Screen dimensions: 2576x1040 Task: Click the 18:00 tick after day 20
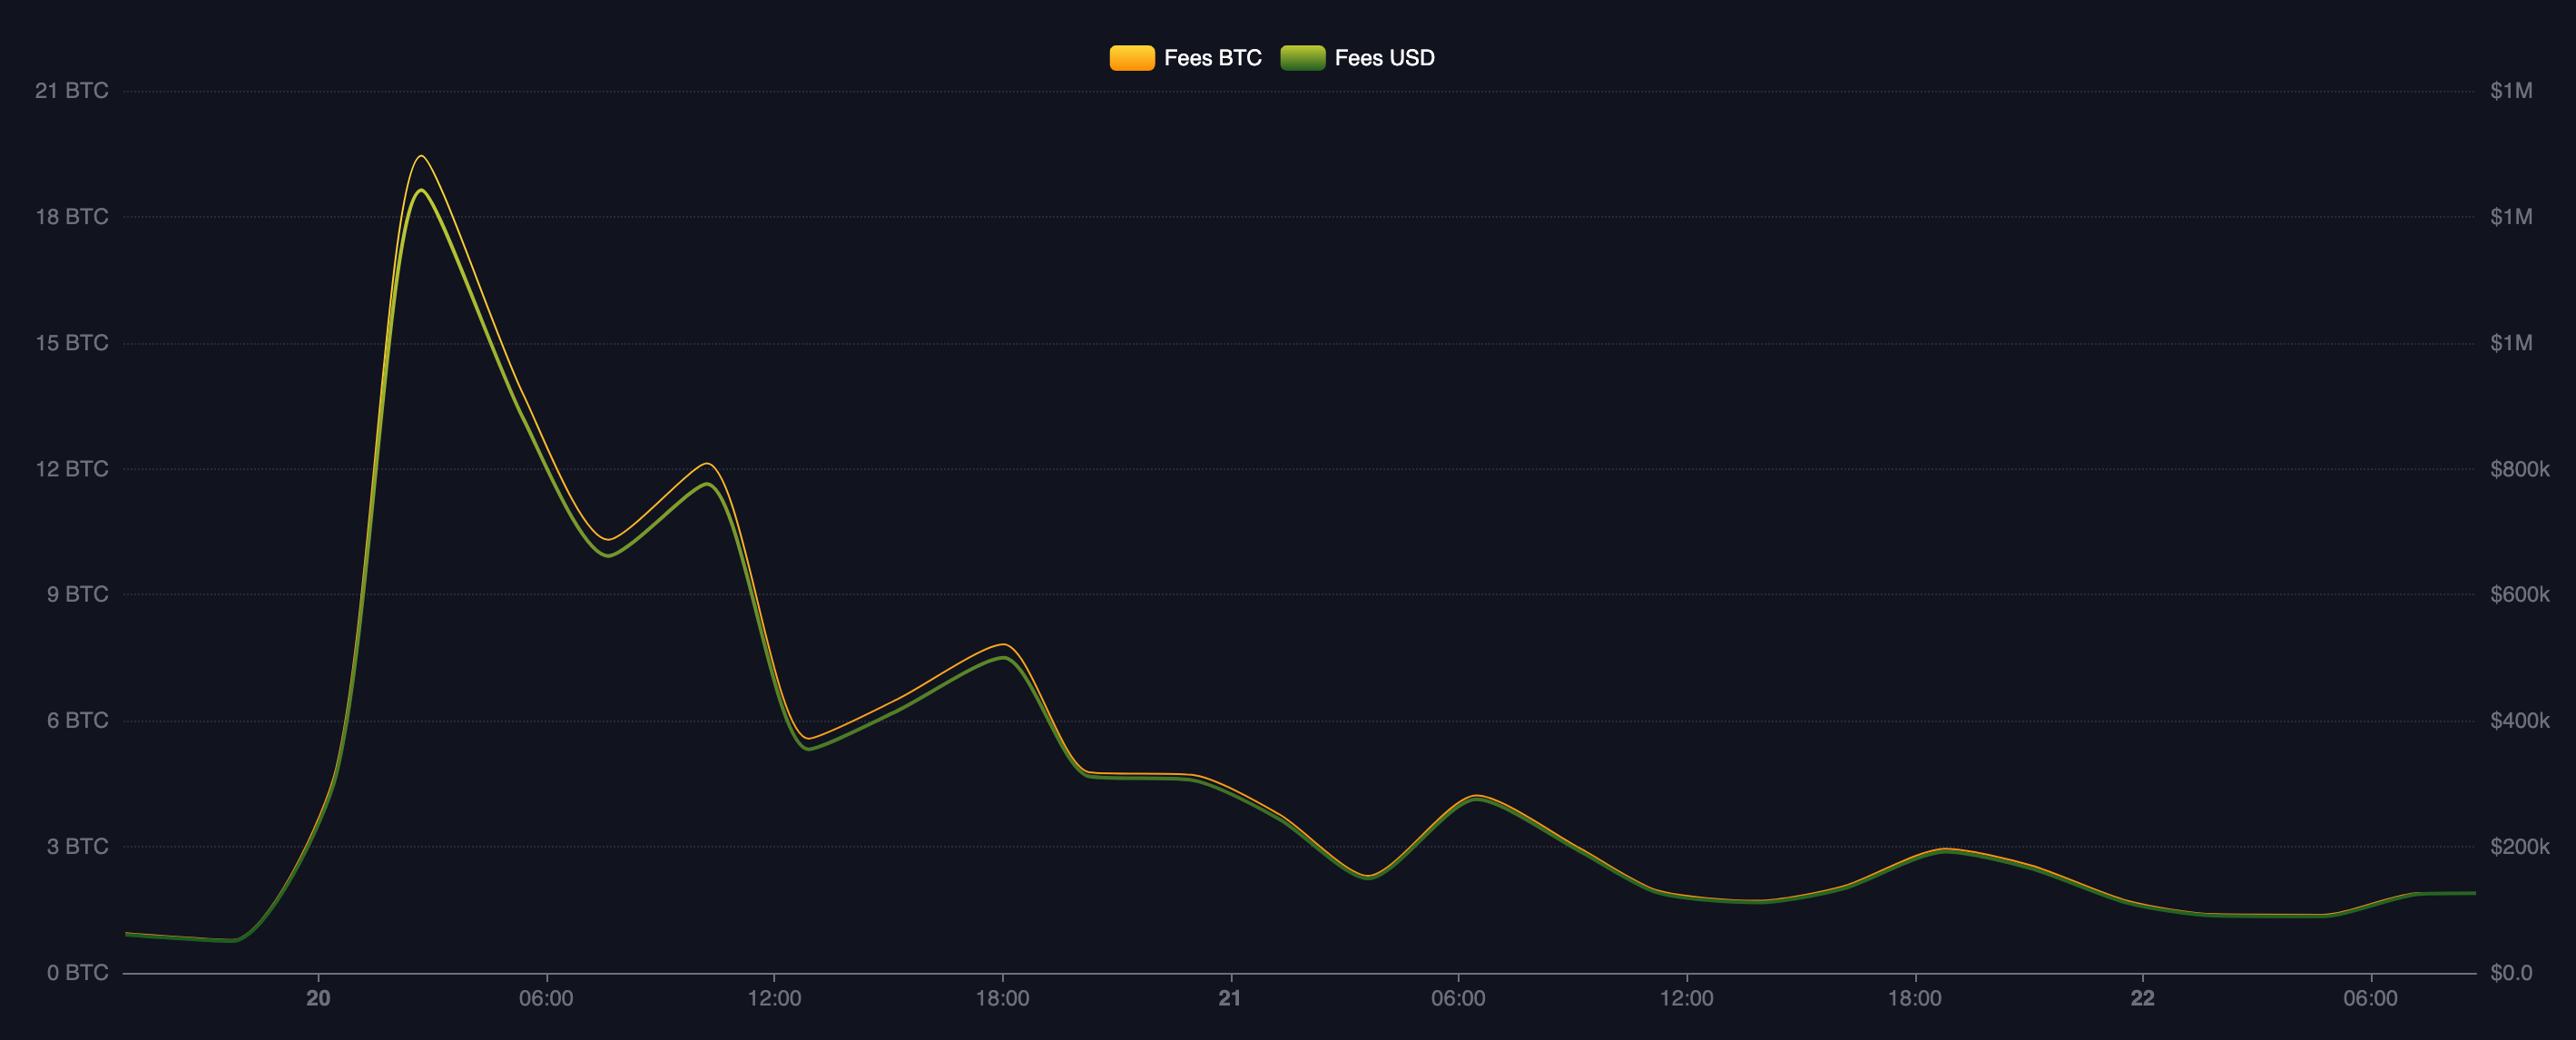[1002, 998]
